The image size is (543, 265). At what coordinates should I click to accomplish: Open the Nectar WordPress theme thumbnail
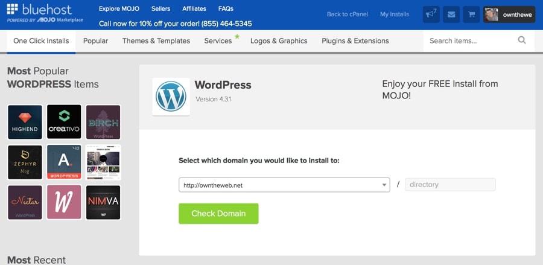pos(25,202)
